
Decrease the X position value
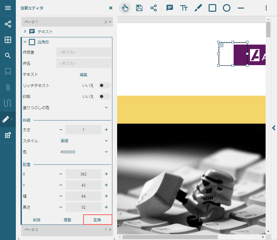(61, 174)
